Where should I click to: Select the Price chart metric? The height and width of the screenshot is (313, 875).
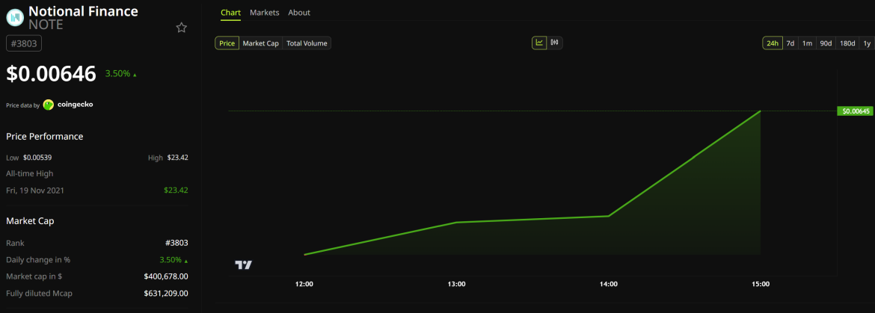tap(227, 43)
